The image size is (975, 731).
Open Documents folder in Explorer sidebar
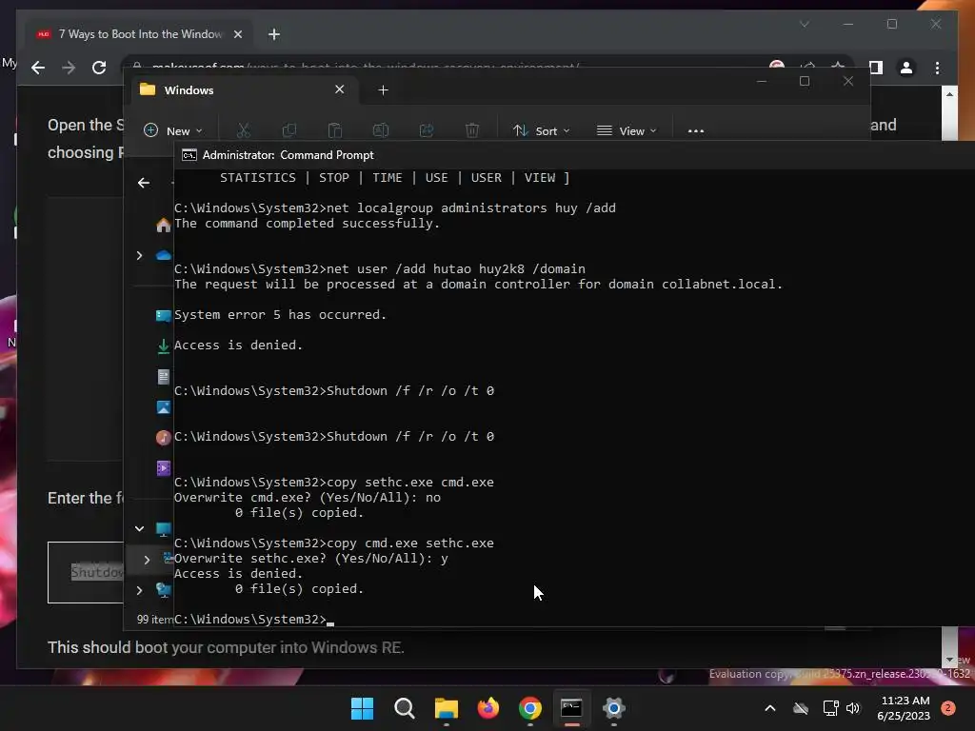163,377
